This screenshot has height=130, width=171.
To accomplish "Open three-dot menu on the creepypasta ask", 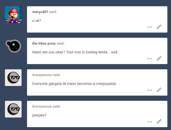I will 149,90.
